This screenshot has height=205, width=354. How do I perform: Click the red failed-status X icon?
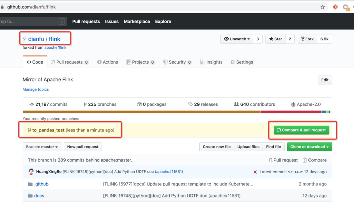[x=255, y=172]
